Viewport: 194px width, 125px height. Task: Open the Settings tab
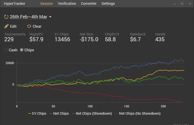(x=108, y=4)
